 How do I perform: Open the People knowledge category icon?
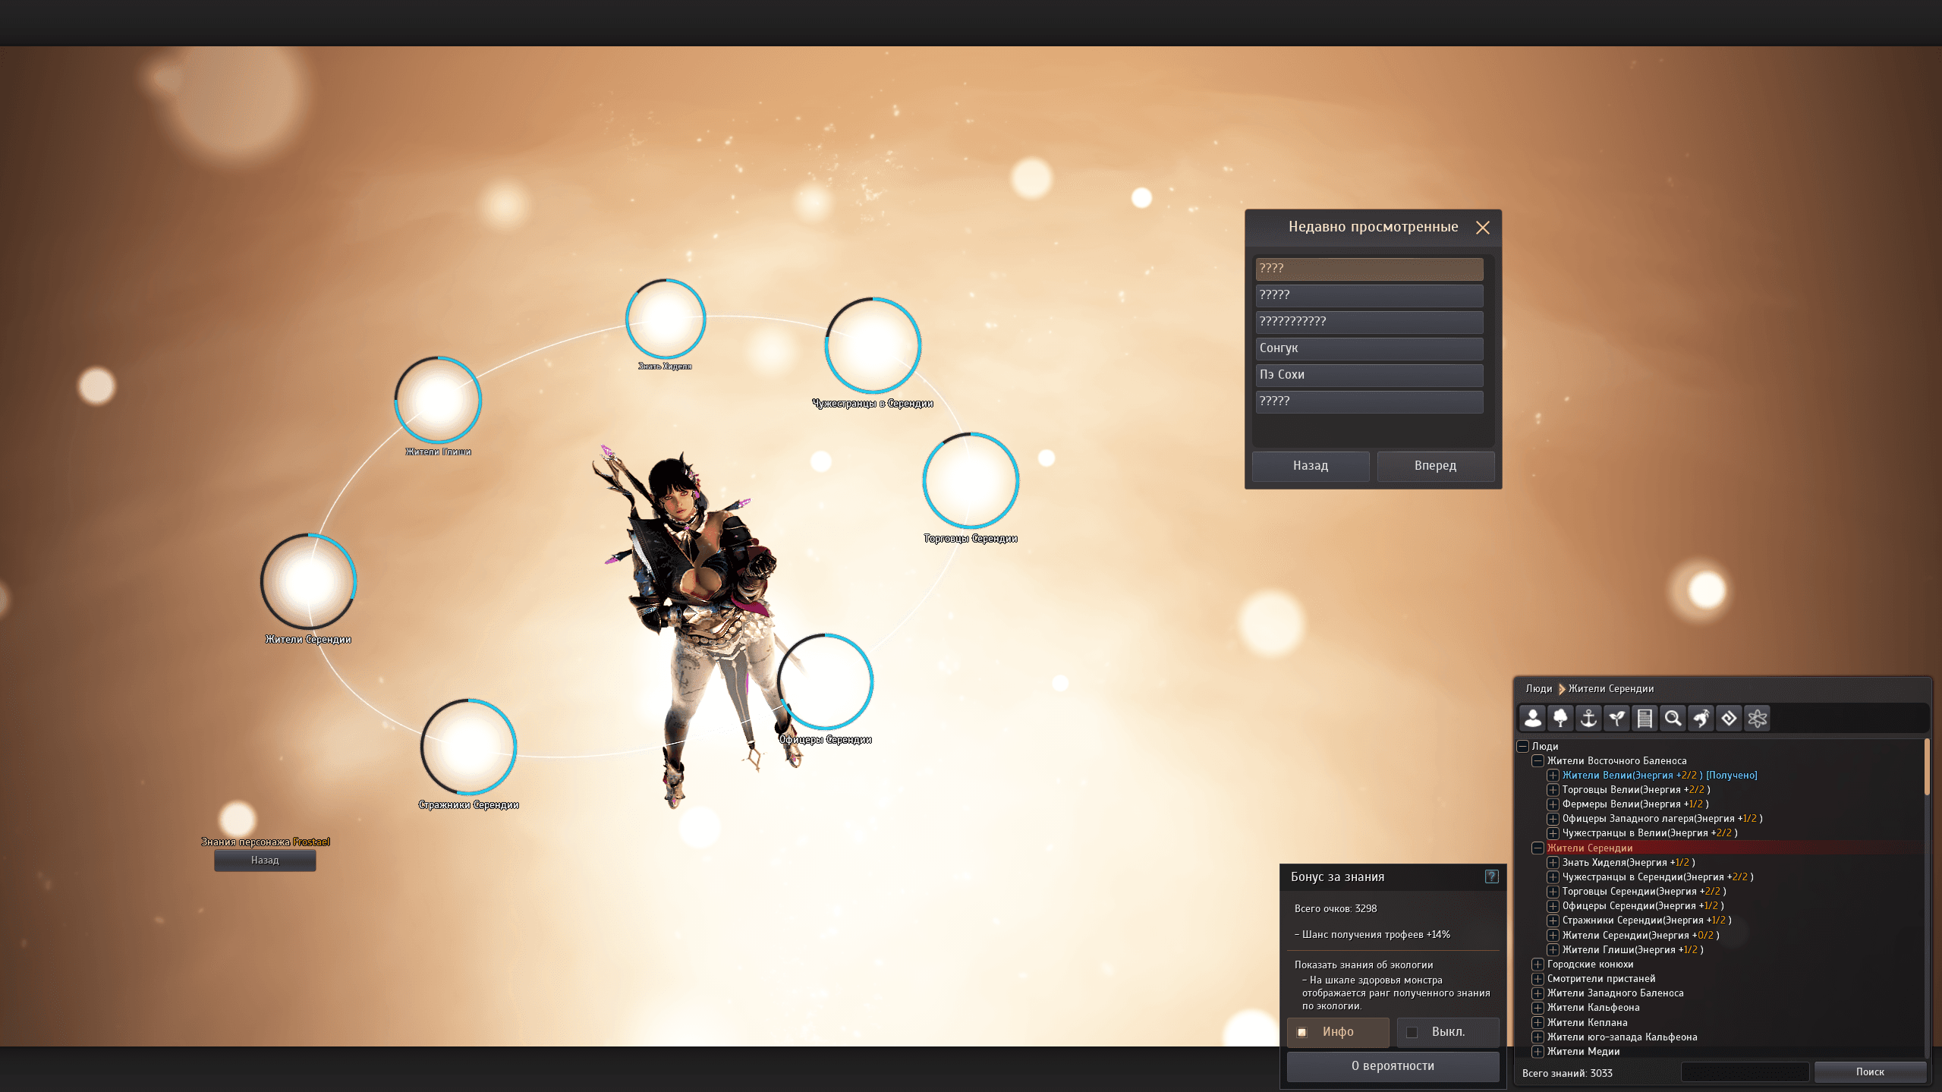pyautogui.click(x=1532, y=718)
